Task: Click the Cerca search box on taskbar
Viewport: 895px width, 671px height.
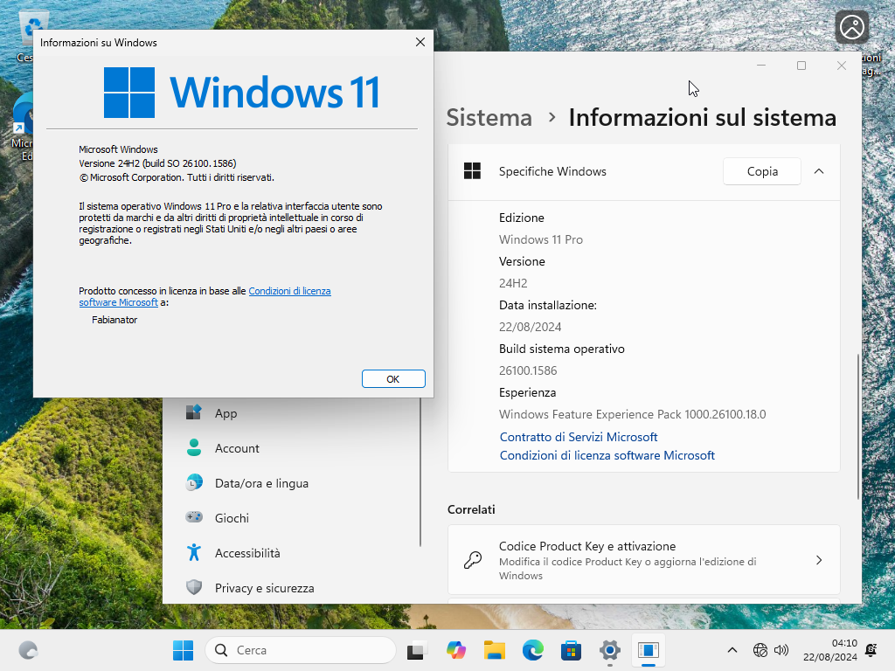Action: (x=301, y=650)
